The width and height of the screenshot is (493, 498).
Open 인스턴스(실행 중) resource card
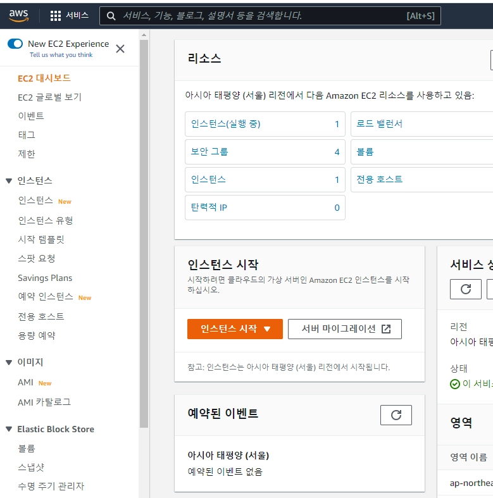265,124
